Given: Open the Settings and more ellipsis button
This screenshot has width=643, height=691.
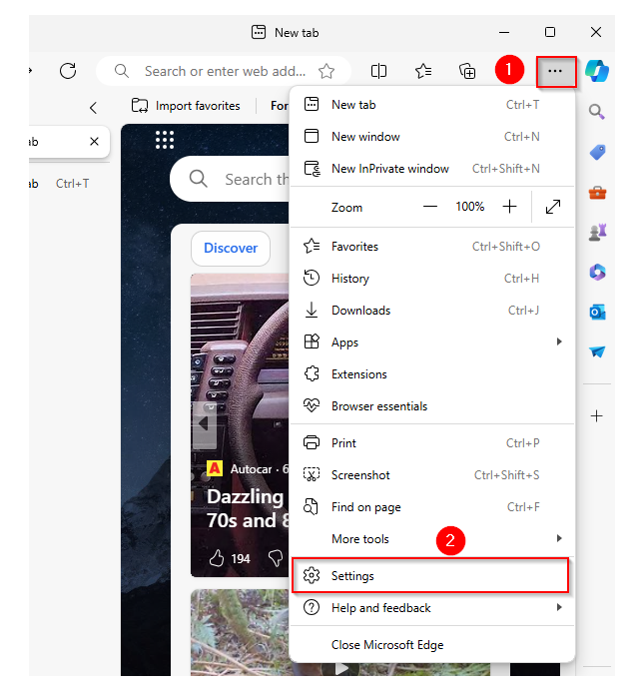Looking at the screenshot, I should pyautogui.click(x=555, y=71).
